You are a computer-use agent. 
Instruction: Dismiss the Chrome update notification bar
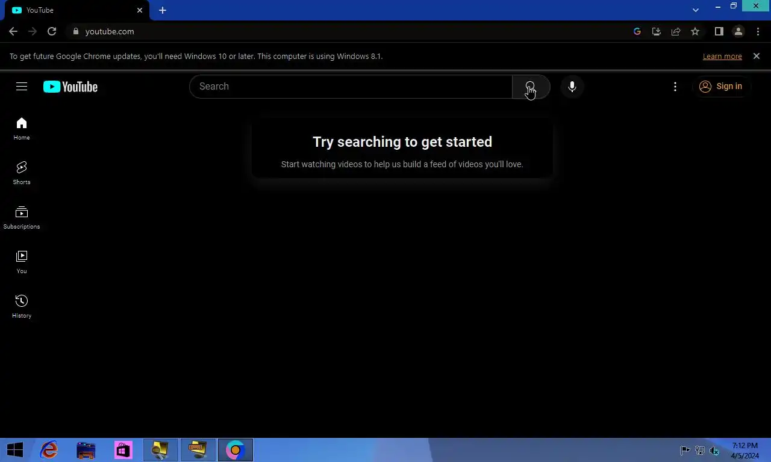[x=757, y=56]
